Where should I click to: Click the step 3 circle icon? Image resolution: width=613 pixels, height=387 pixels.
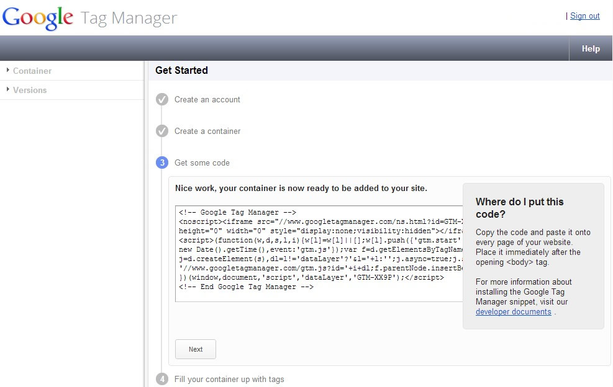click(x=162, y=162)
